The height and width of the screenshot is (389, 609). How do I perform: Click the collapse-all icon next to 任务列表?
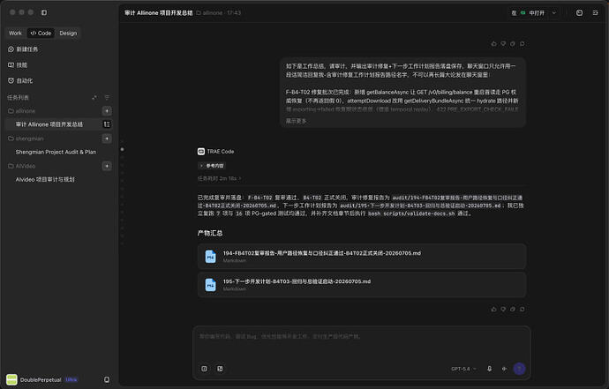(x=94, y=97)
